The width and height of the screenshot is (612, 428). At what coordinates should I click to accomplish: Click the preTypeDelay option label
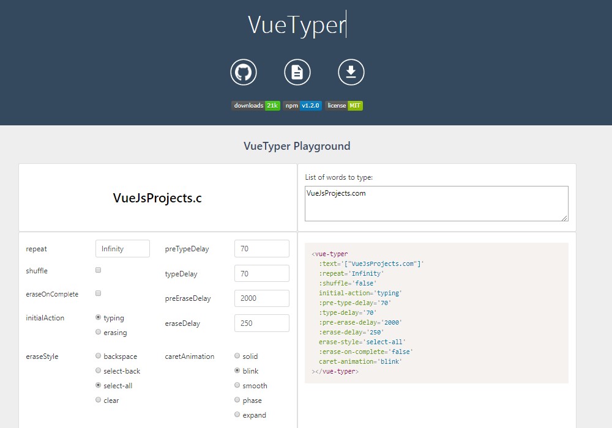[187, 249]
